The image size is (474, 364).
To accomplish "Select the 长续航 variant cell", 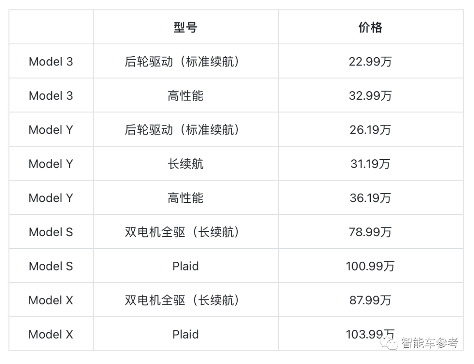I will pyautogui.click(x=186, y=164).
